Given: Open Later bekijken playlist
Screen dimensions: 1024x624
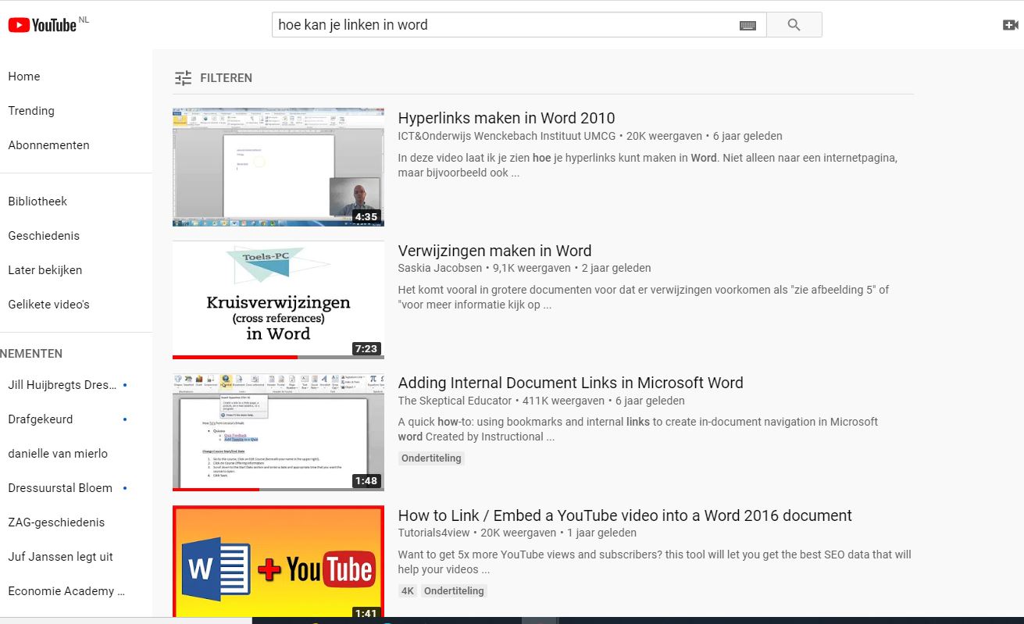Looking at the screenshot, I should tap(45, 270).
